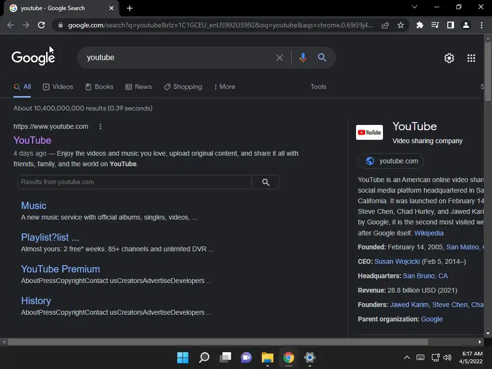Screen dimensions: 492x369
Task: Open the three-dot menu next to youtube.com result
Action: click(x=100, y=126)
